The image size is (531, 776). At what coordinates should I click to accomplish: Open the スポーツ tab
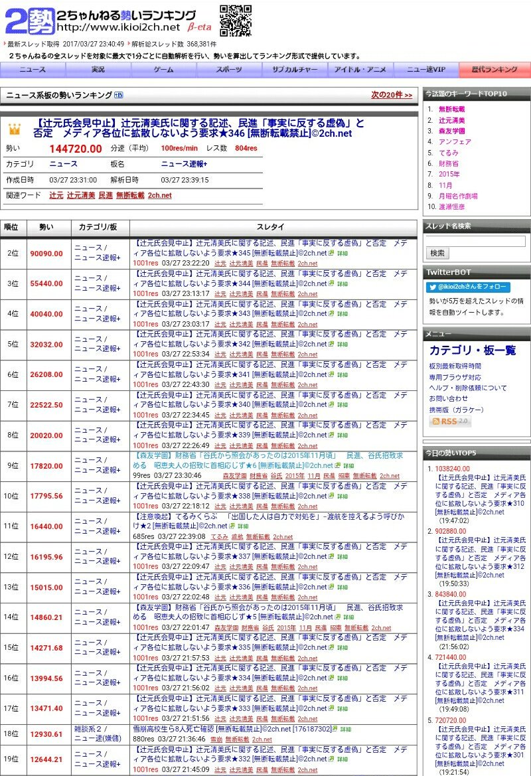[x=229, y=70]
